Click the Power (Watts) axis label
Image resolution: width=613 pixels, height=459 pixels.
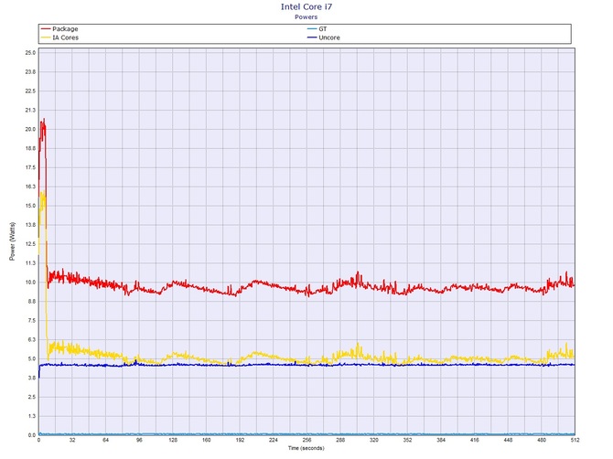point(12,241)
